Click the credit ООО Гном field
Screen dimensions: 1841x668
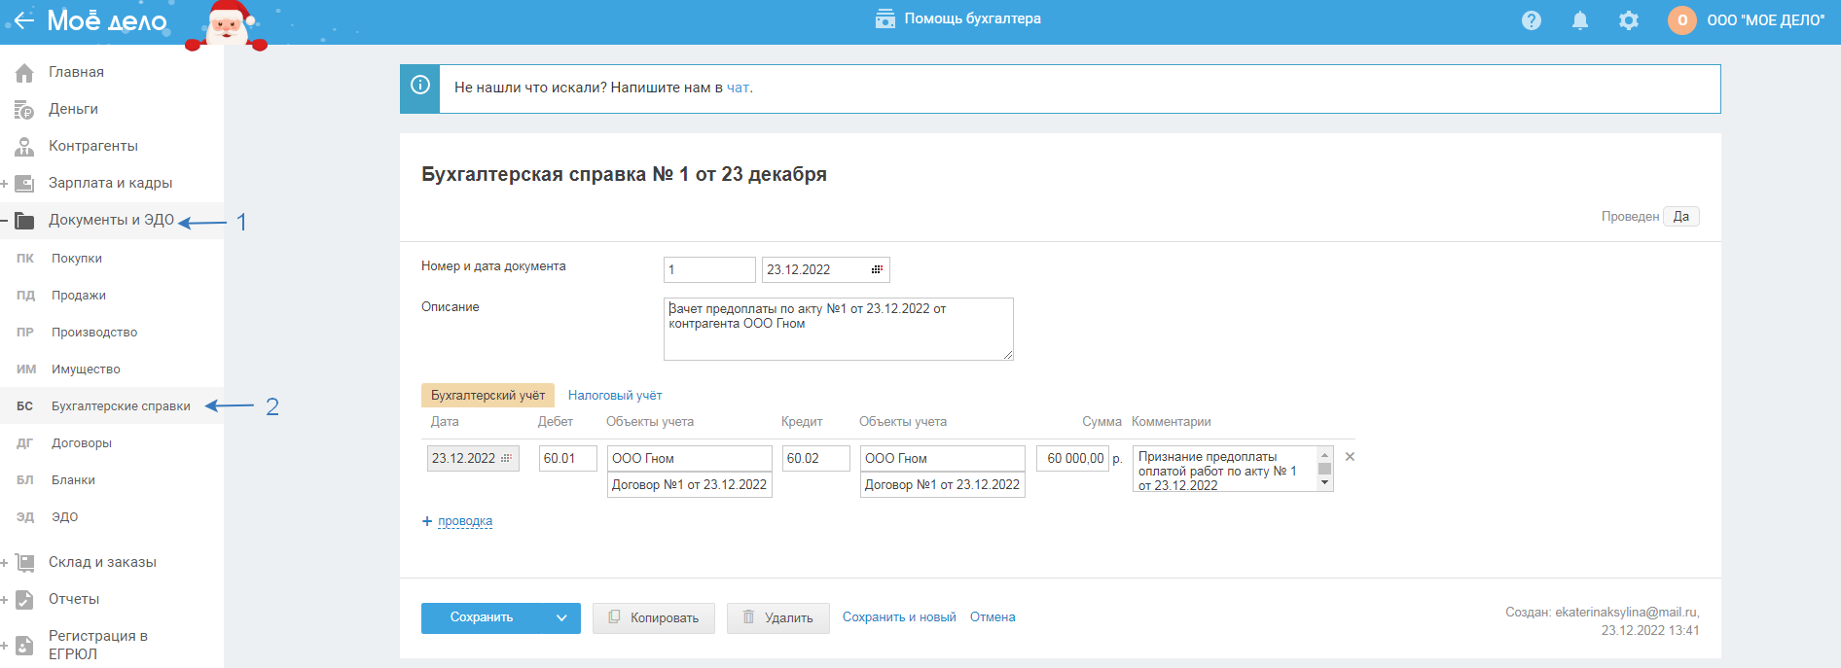pos(943,458)
